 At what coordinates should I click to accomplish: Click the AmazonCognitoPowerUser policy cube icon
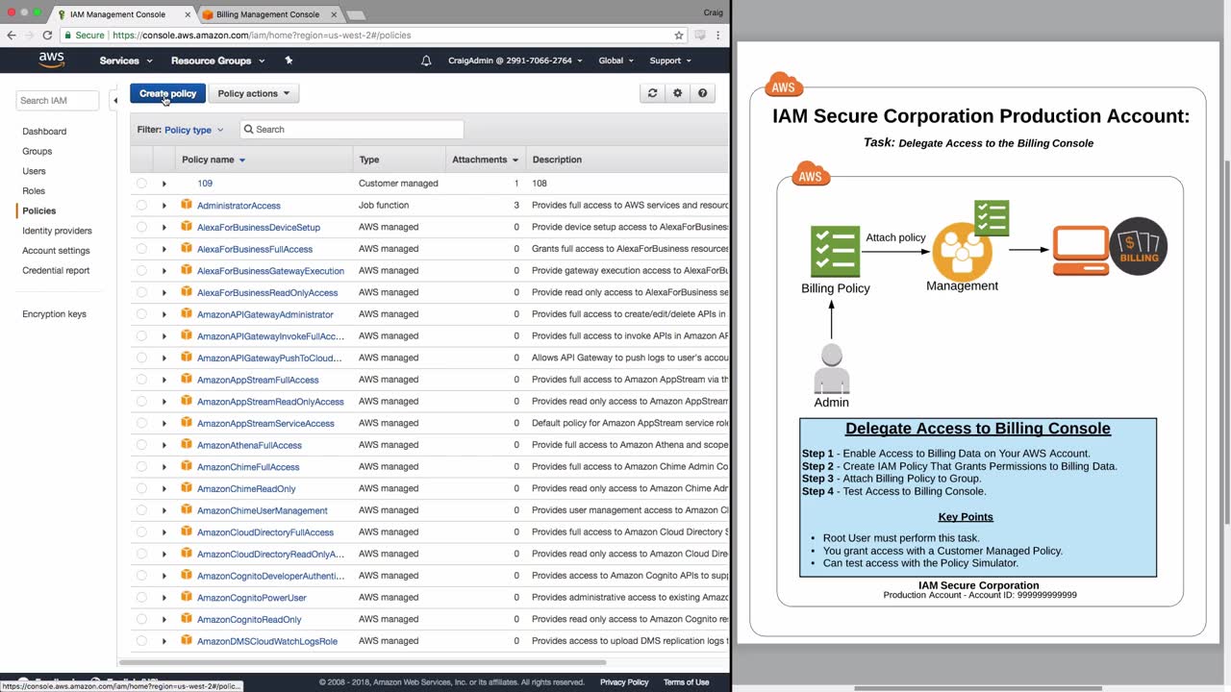pos(187,597)
